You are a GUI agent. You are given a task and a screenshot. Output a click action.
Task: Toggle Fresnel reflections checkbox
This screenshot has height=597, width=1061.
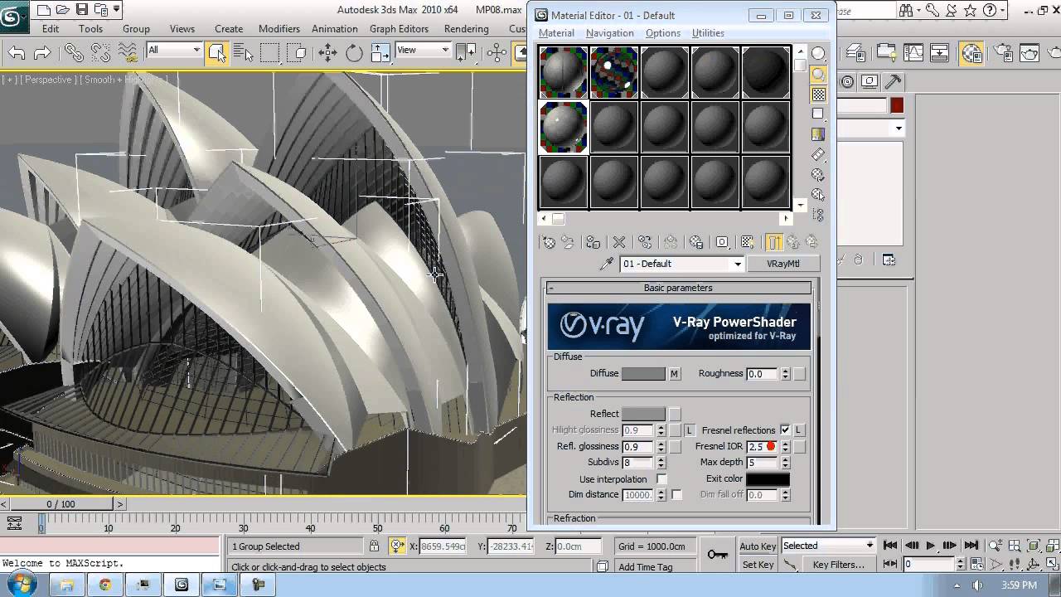coord(785,430)
